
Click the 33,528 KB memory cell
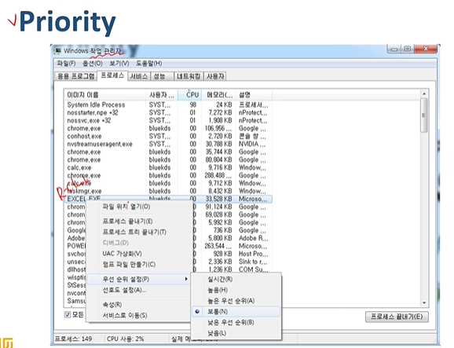tap(218, 199)
